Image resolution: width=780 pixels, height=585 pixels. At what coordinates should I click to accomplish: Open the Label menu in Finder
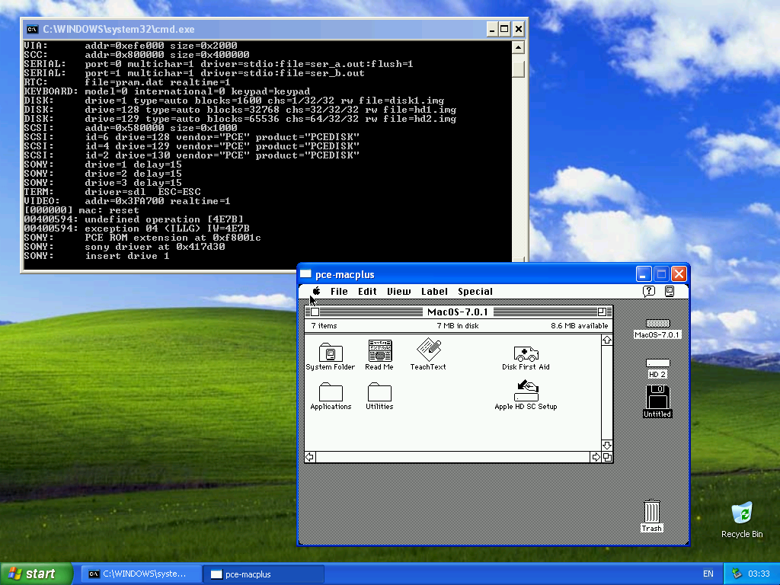434,292
